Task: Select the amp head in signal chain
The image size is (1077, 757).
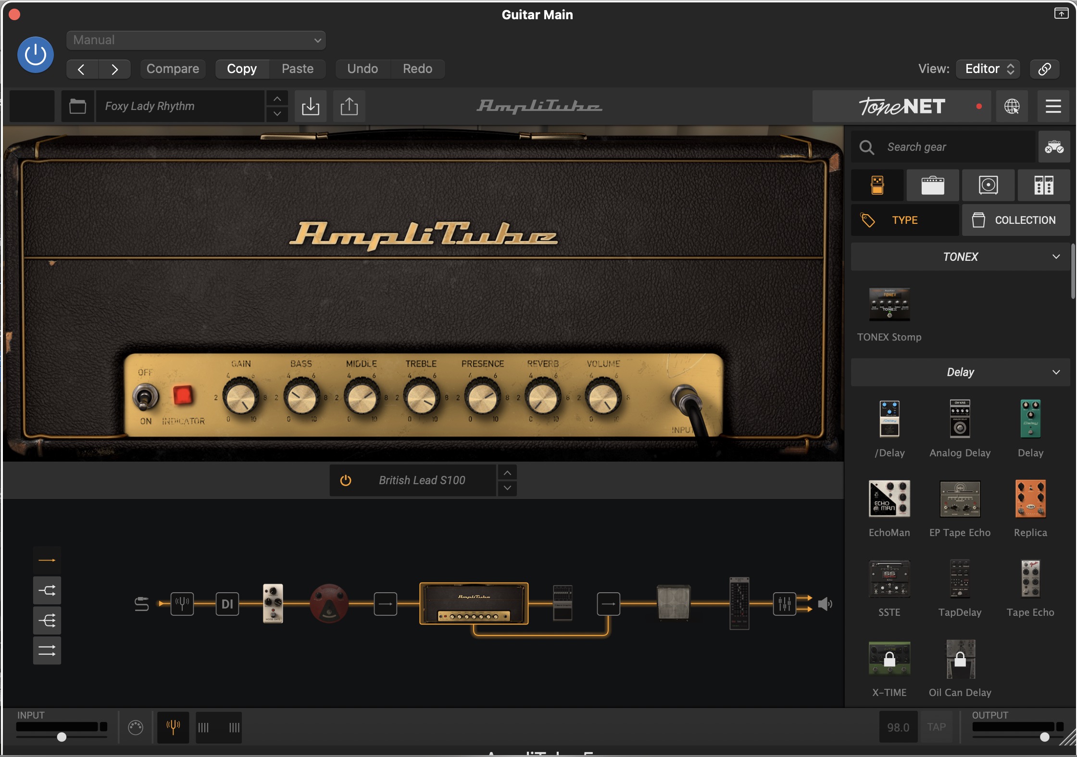Action: tap(474, 604)
